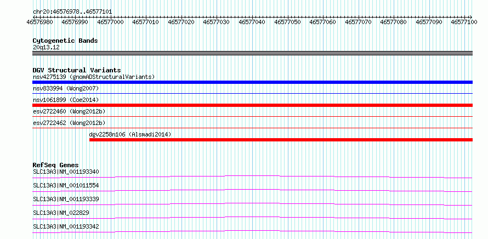Click ruler position 46577030
Viewport: 488px width, 239px height.
pyautogui.click(x=216, y=22)
